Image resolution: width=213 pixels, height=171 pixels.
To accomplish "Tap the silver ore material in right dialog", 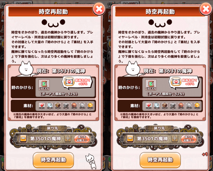I will click(x=189, y=106).
